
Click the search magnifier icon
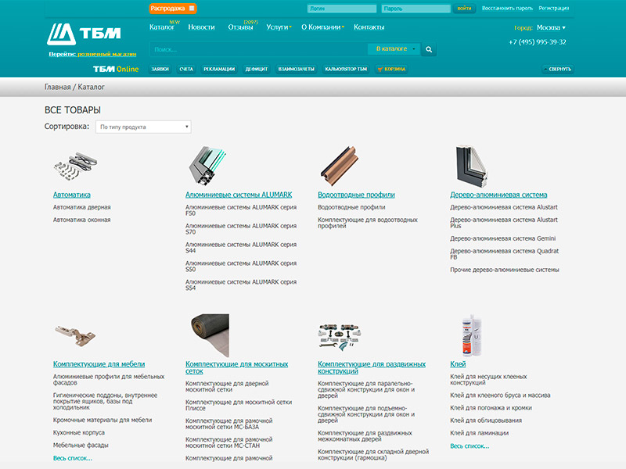tap(429, 49)
